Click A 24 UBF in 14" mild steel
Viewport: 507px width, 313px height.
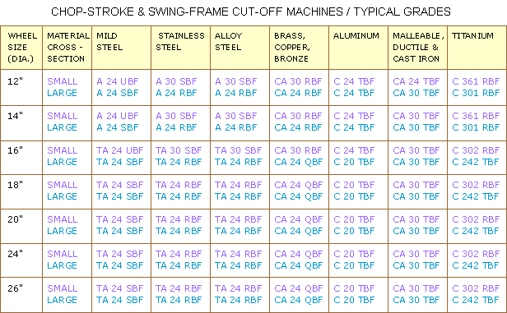[x=118, y=116]
